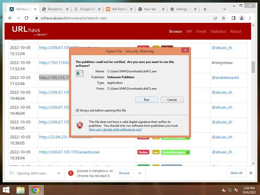Viewport: 260px width, 195px height.
Task: Open API in URLhaus navigation
Action: [x=189, y=31]
